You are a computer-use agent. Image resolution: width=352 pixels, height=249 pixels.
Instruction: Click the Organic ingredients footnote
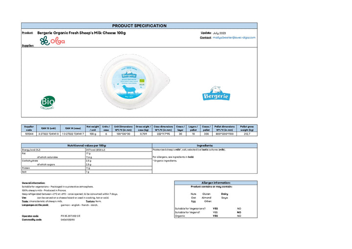click(x=165, y=160)
